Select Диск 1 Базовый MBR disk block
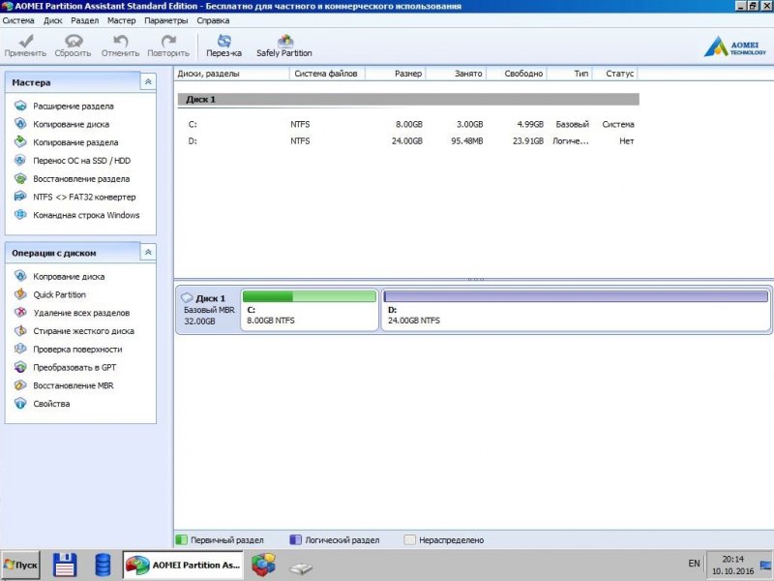 tap(208, 310)
